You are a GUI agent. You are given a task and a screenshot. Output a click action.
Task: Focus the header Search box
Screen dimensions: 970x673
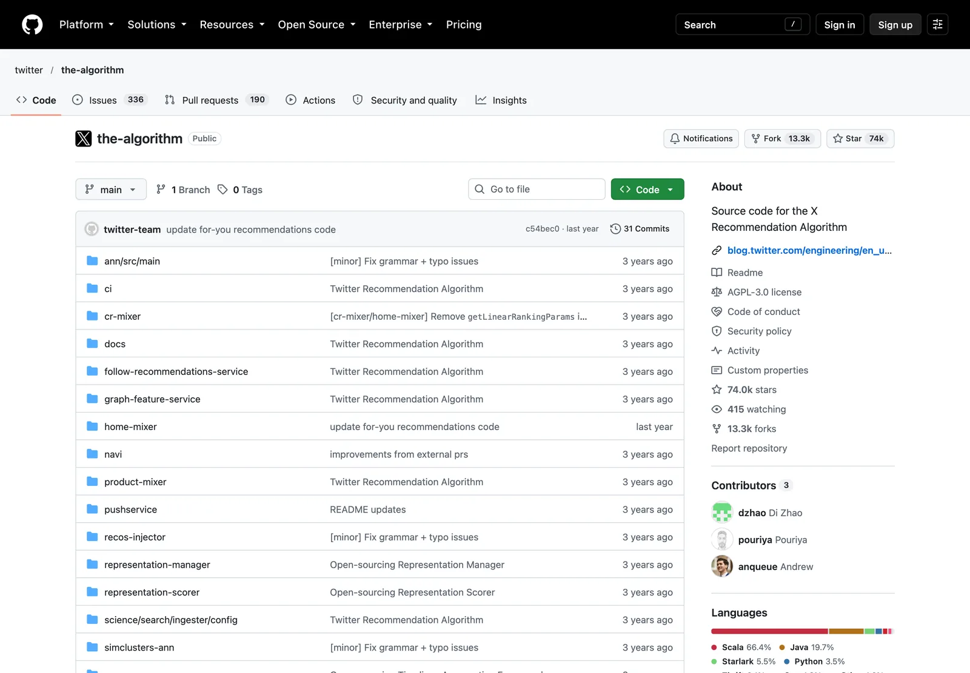743,25
